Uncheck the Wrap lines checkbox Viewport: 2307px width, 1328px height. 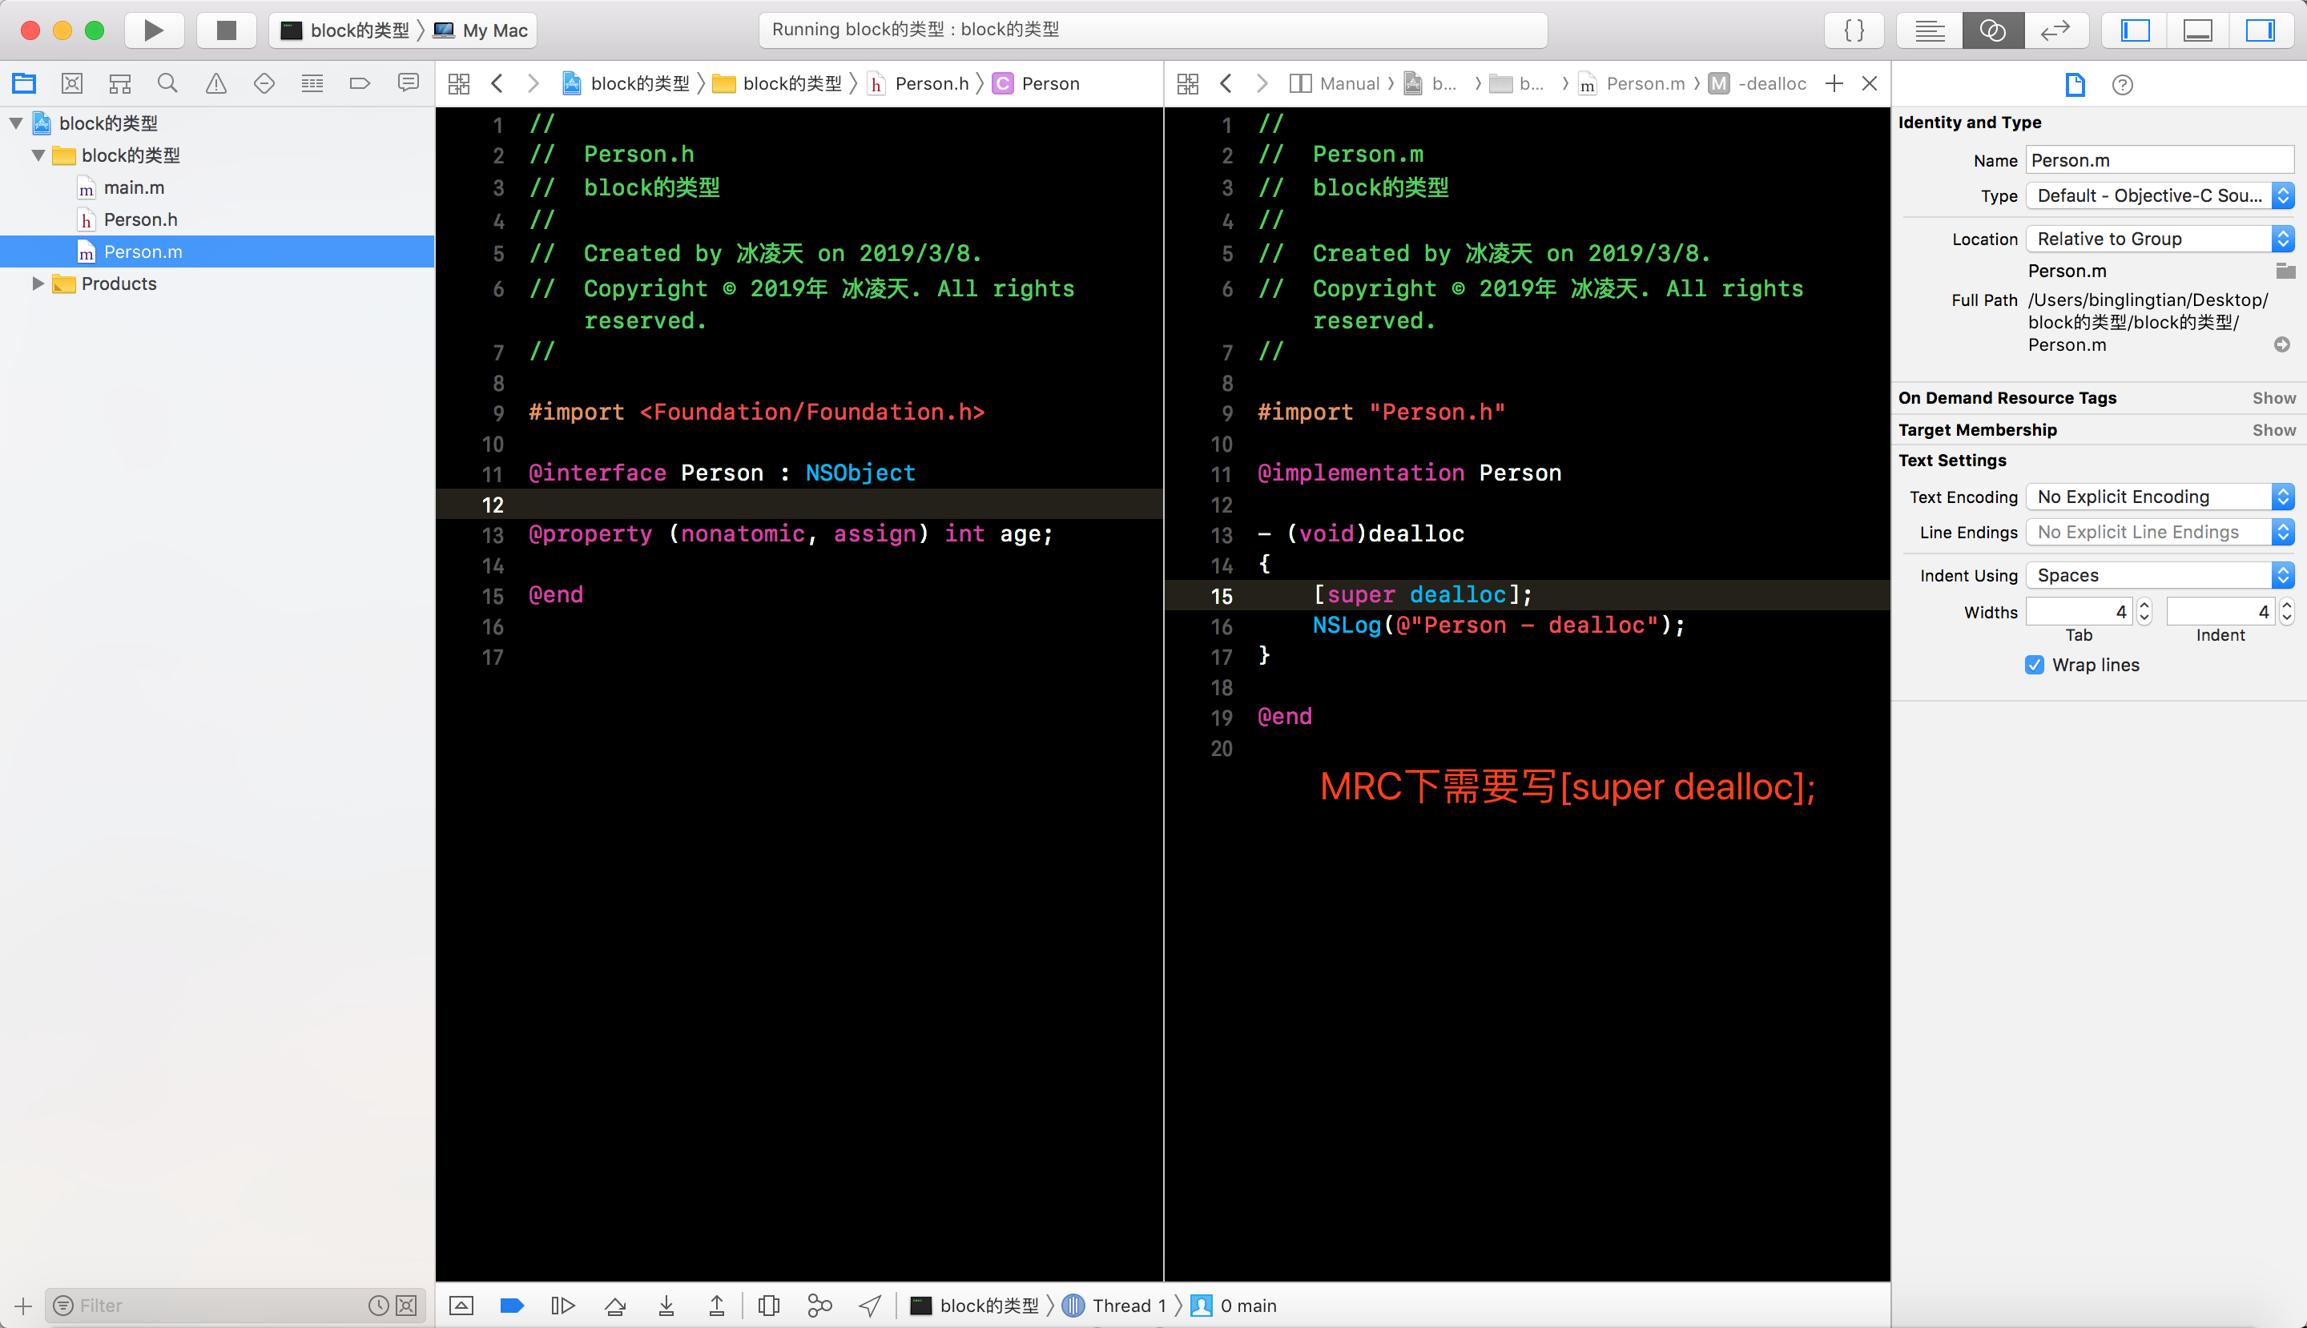tap(2035, 665)
